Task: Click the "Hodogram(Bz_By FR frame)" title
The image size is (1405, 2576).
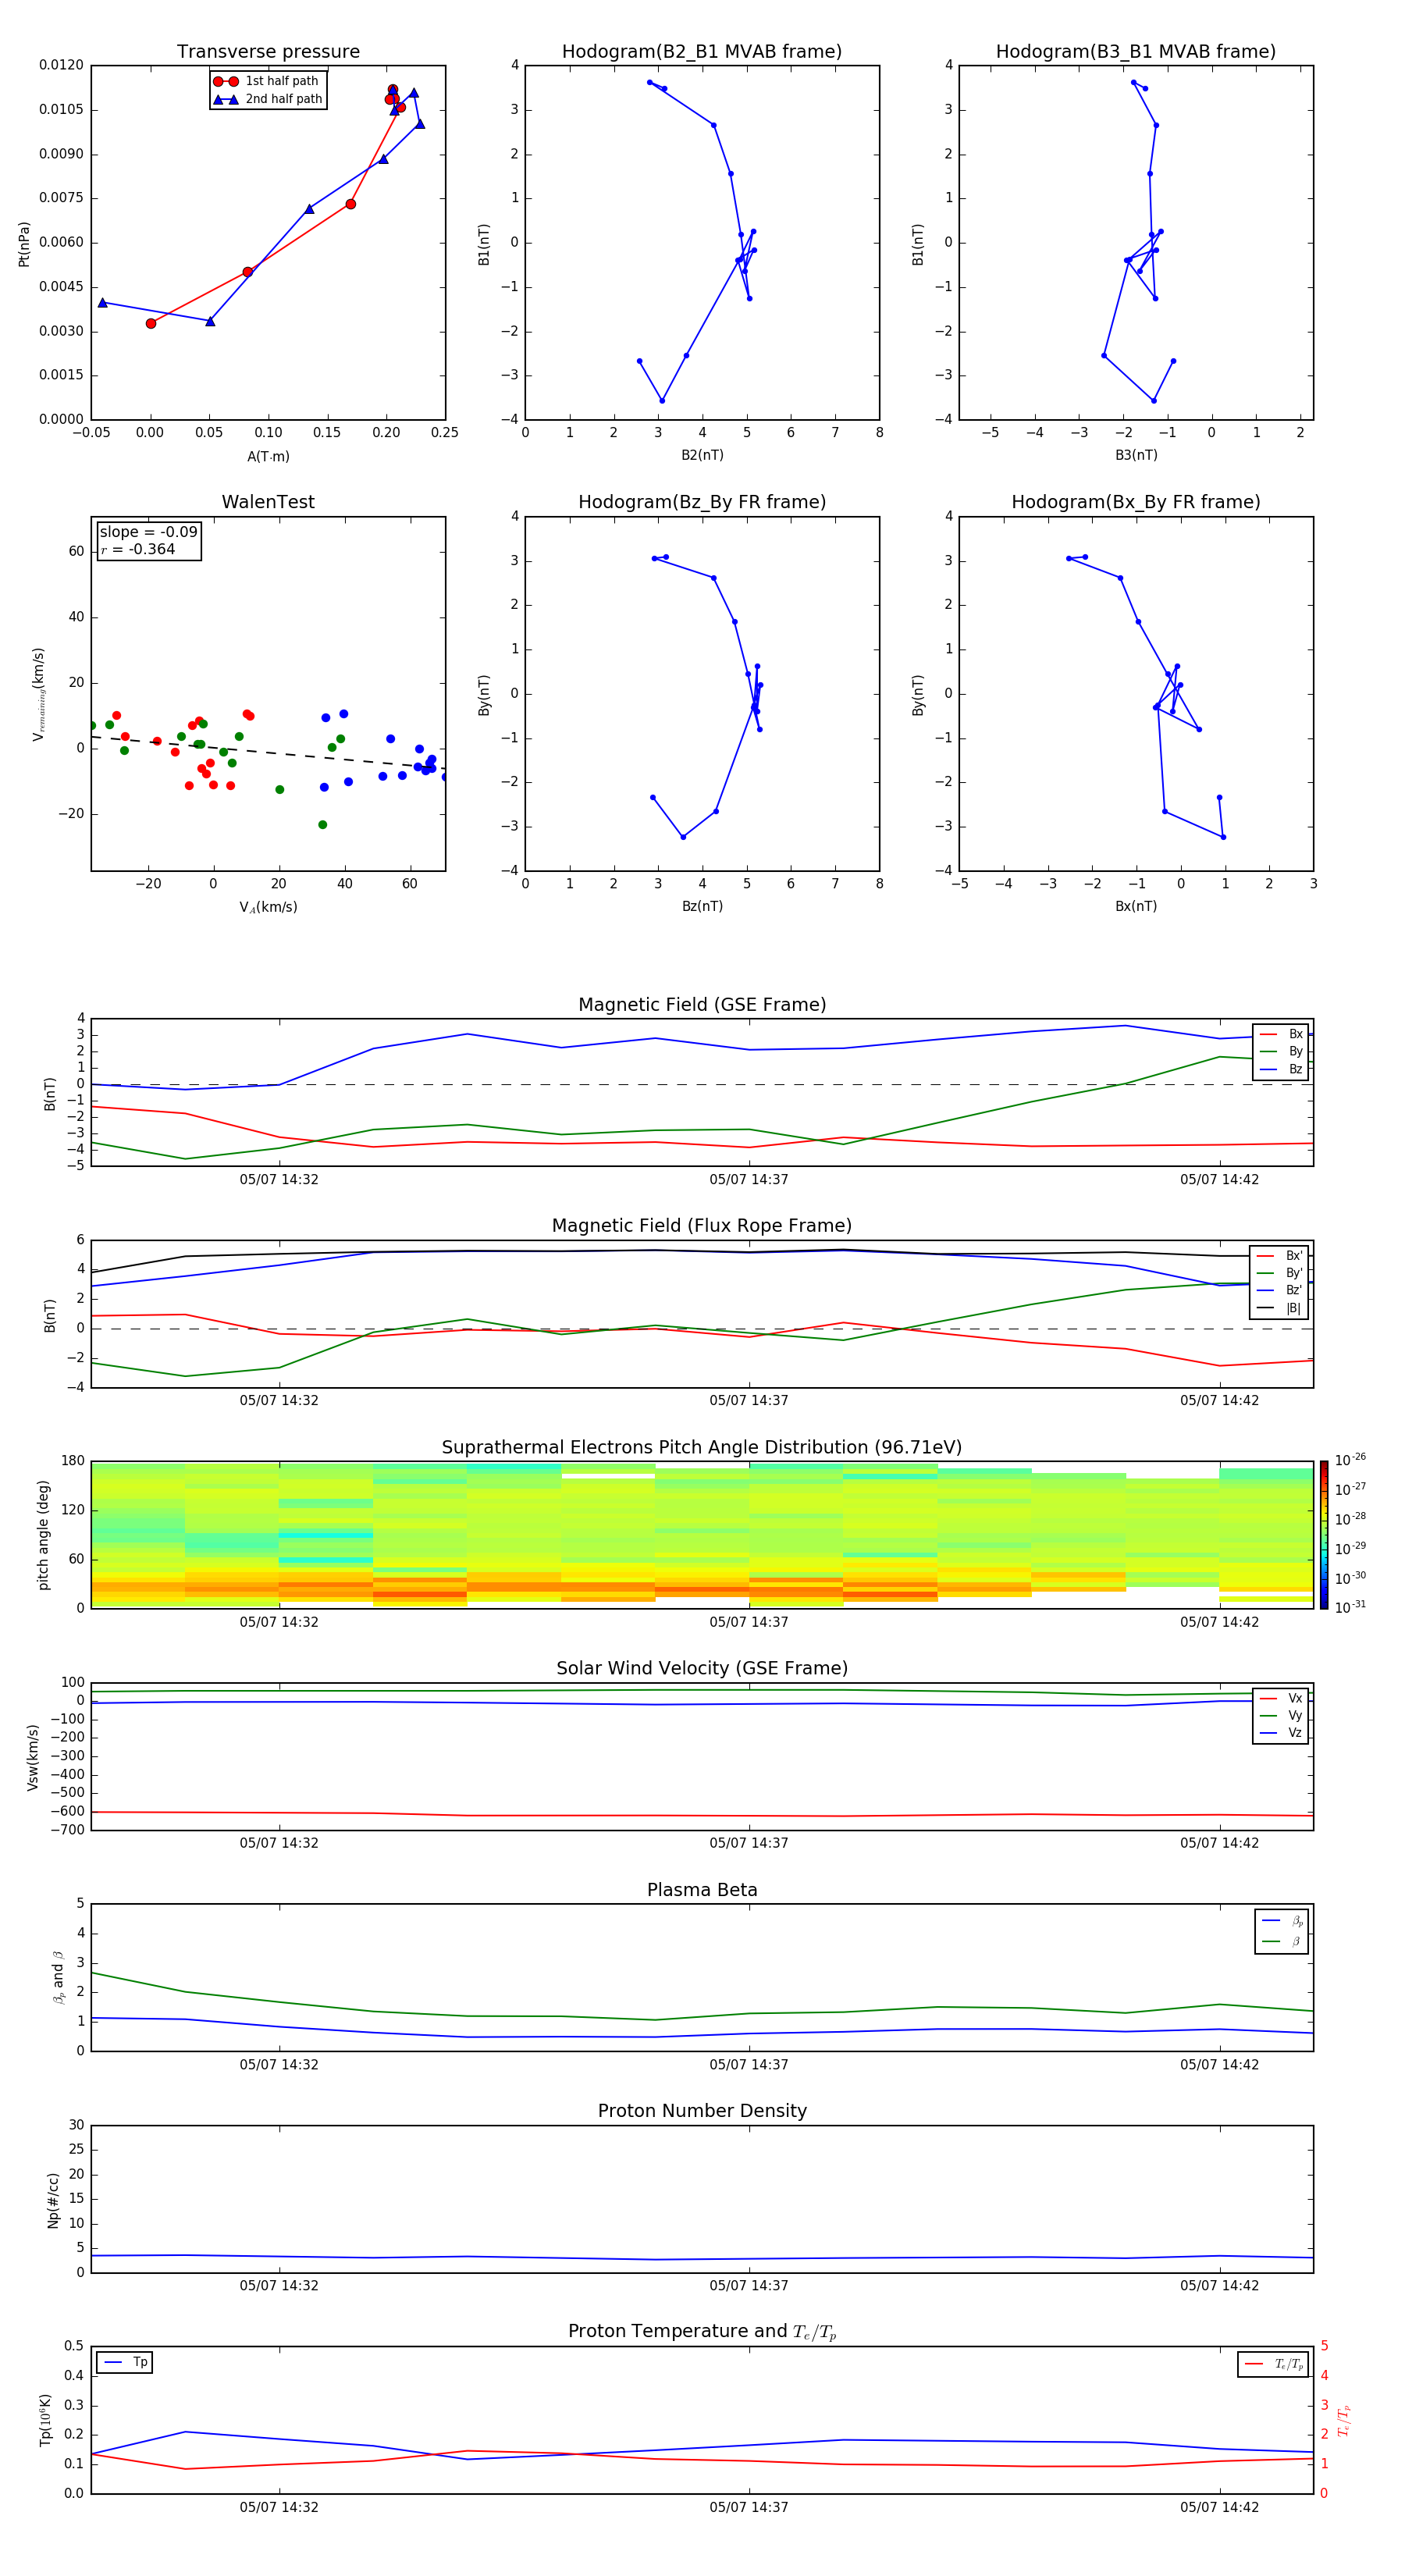Action: (x=702, y=502)
